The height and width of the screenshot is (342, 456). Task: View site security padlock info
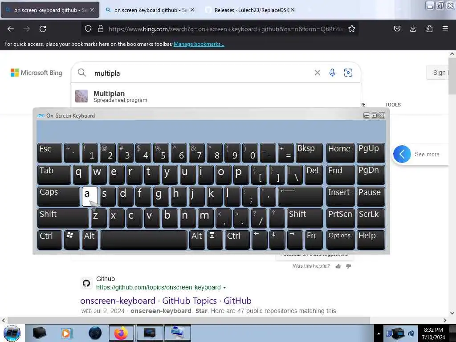(101, 28)
